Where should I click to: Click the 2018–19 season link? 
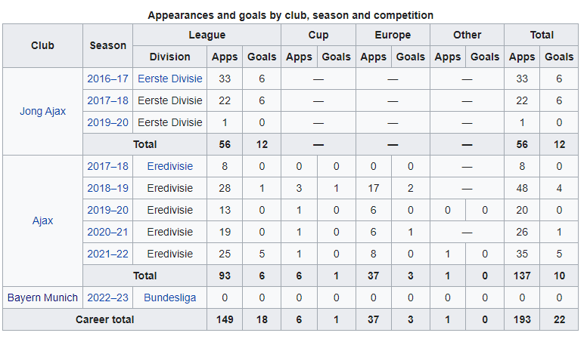pos(108,188)
